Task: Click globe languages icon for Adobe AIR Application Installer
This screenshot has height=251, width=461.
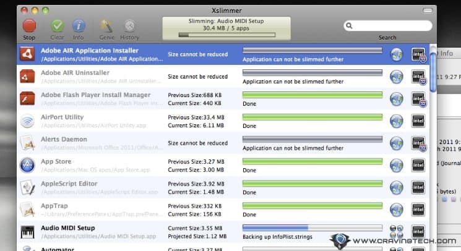Action: pos(396,54)
